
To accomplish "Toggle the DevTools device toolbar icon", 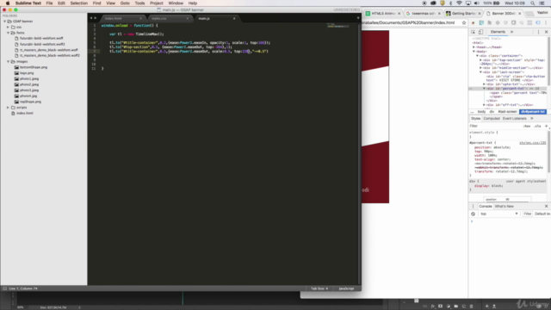I will [x=480, y=32].
